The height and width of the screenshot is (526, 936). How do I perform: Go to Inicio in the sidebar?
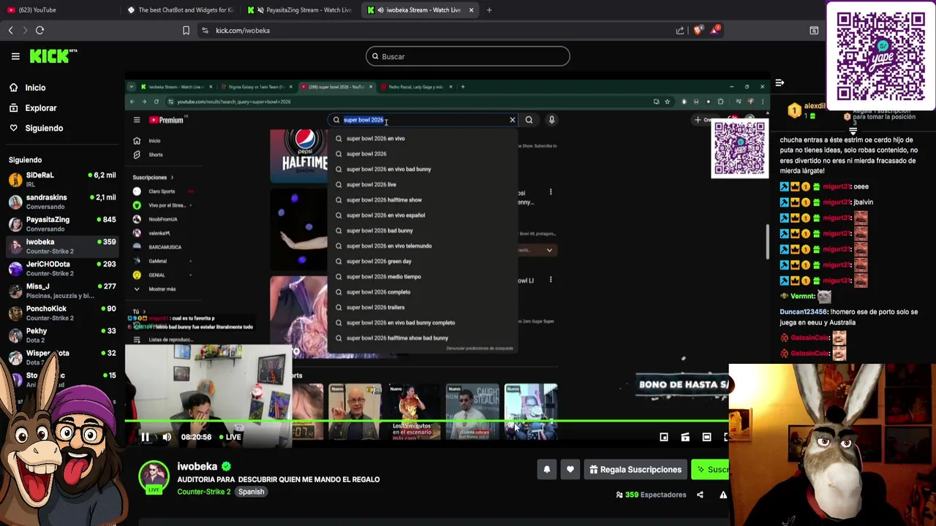[x=35, y=88]
